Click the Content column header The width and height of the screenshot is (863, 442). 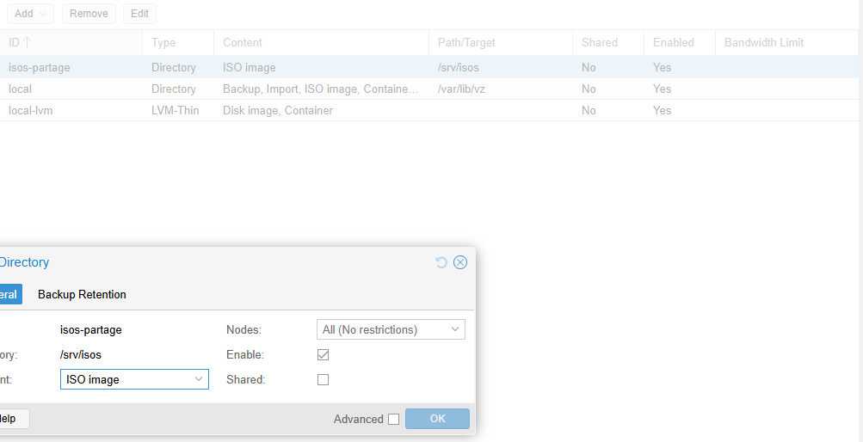(322, 42)
